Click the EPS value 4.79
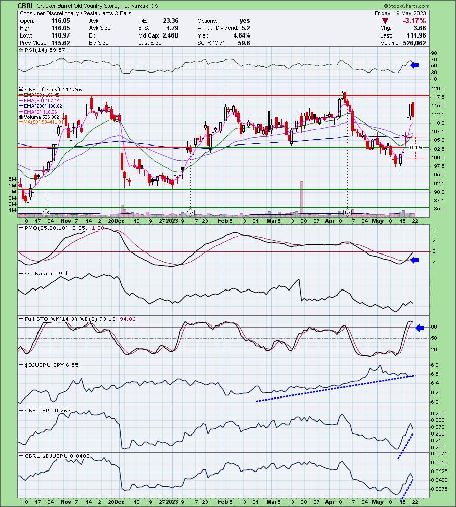 click(173, 28)
